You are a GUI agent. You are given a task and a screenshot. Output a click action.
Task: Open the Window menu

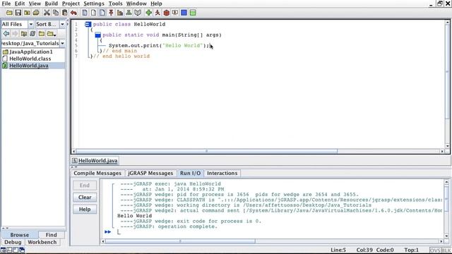tap(136, 4)
